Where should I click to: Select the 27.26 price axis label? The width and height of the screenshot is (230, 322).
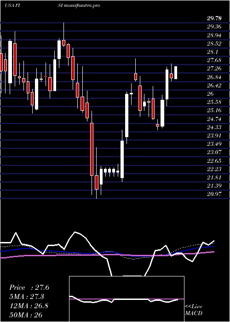tap(214, 69)
